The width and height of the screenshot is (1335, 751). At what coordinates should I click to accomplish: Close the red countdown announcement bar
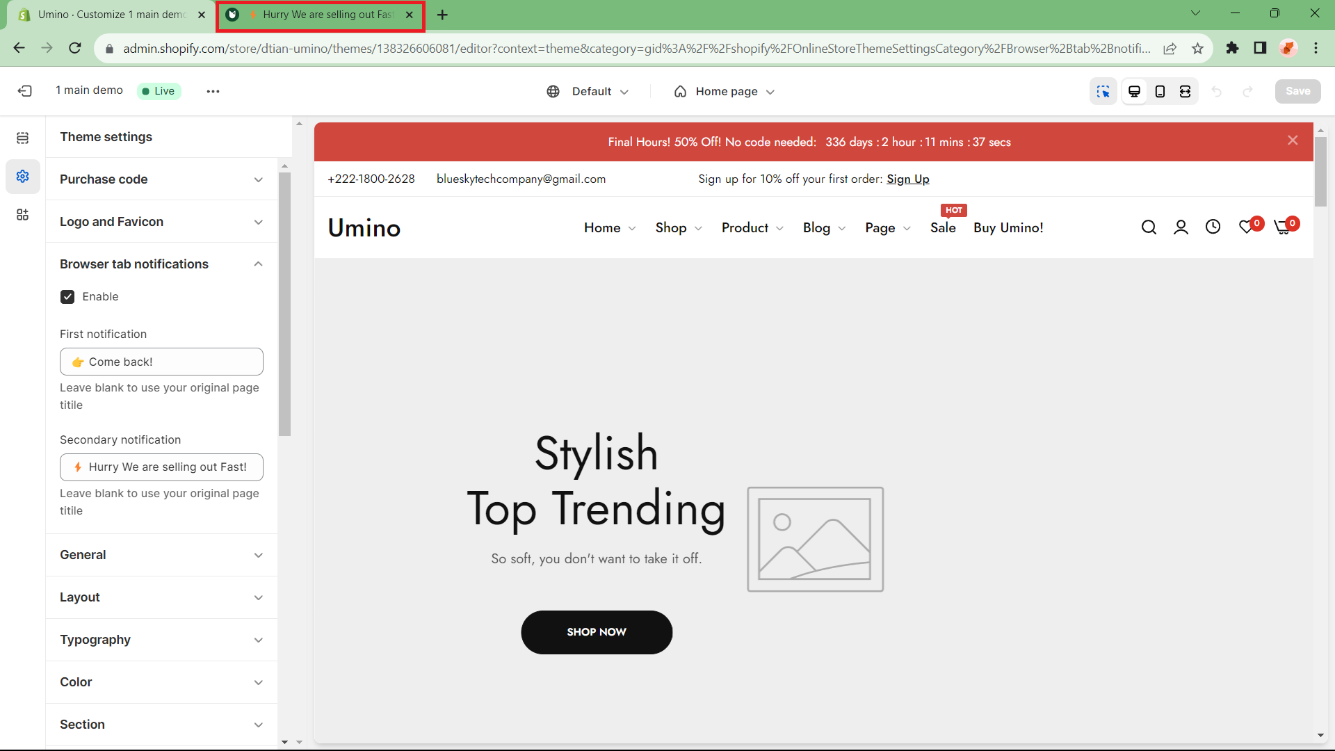pyautogui.click(x=1293, y=140)
